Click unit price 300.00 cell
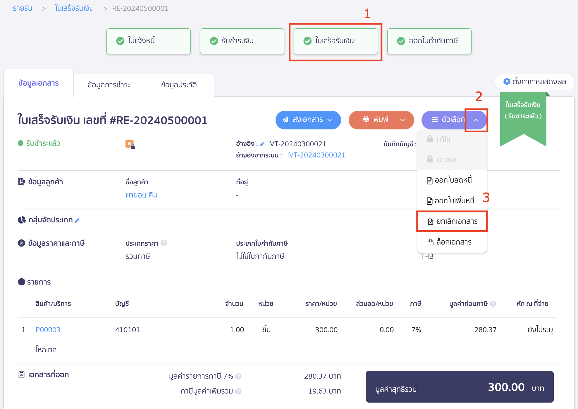Screen dimensions: 578x409 326,330
